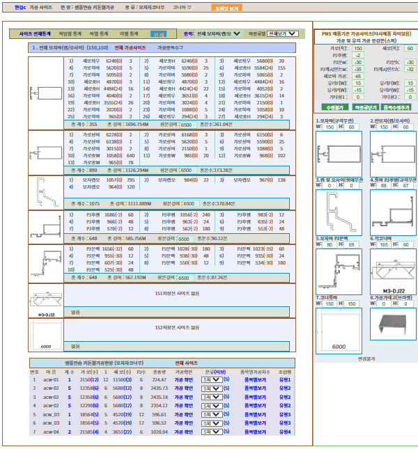The width and height of the screenshot is (418, 449).
Task: Click 유형4 link in acw-04 row
Action: (x=285, y=432)
